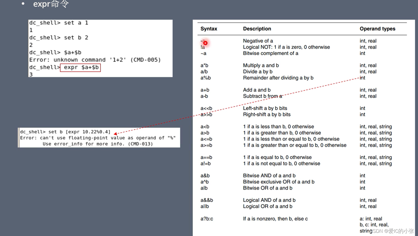Click '1 if a is less than b' description
The image size is (418, 236).
278,127
